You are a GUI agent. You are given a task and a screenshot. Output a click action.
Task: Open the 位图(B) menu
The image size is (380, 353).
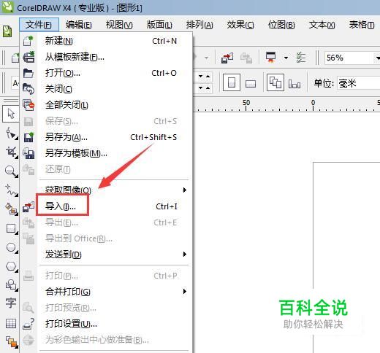(281, 25)
